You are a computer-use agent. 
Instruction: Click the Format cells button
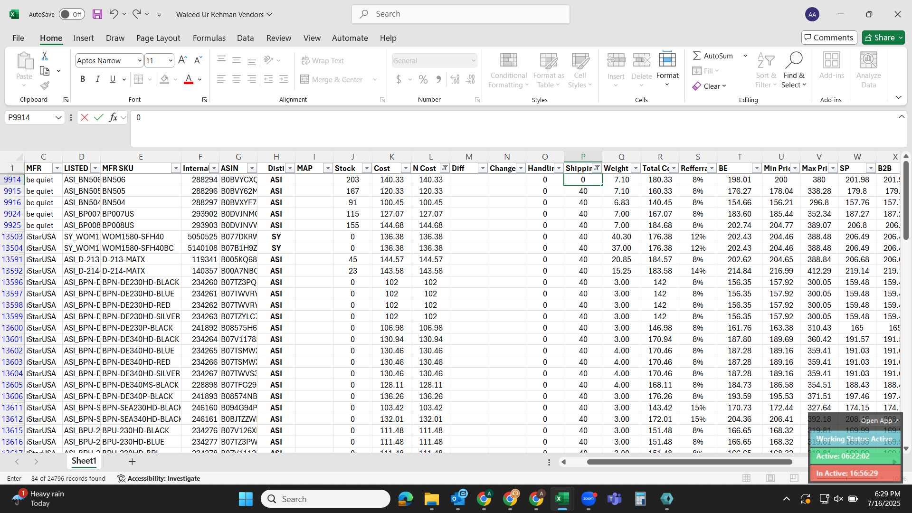(x=667, y=69)
